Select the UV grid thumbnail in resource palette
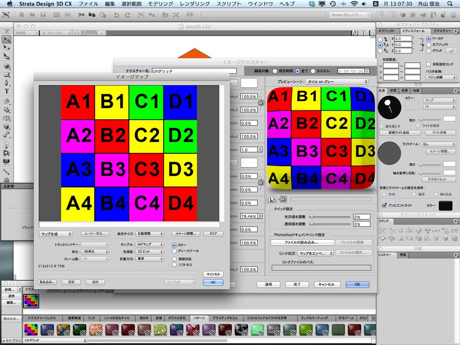 point(31,301)
